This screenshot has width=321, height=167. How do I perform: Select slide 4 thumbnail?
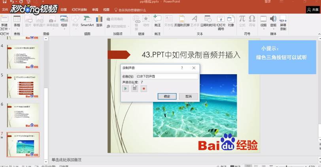[x=23, y=56]
